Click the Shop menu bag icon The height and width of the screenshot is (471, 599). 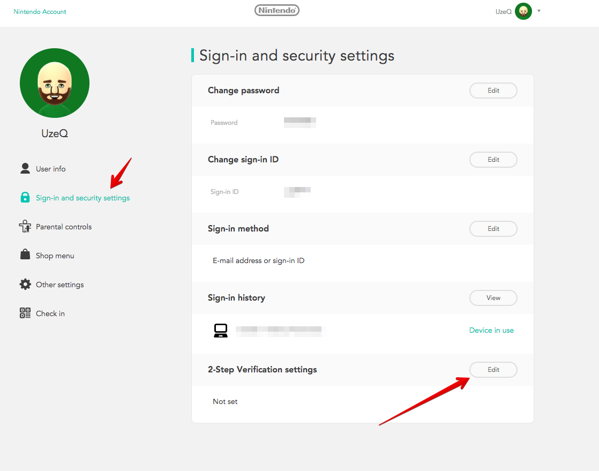pos(25,255)
